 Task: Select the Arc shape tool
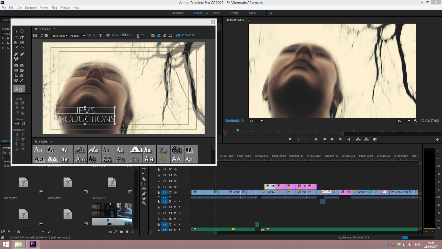click(x=22, y=75)
